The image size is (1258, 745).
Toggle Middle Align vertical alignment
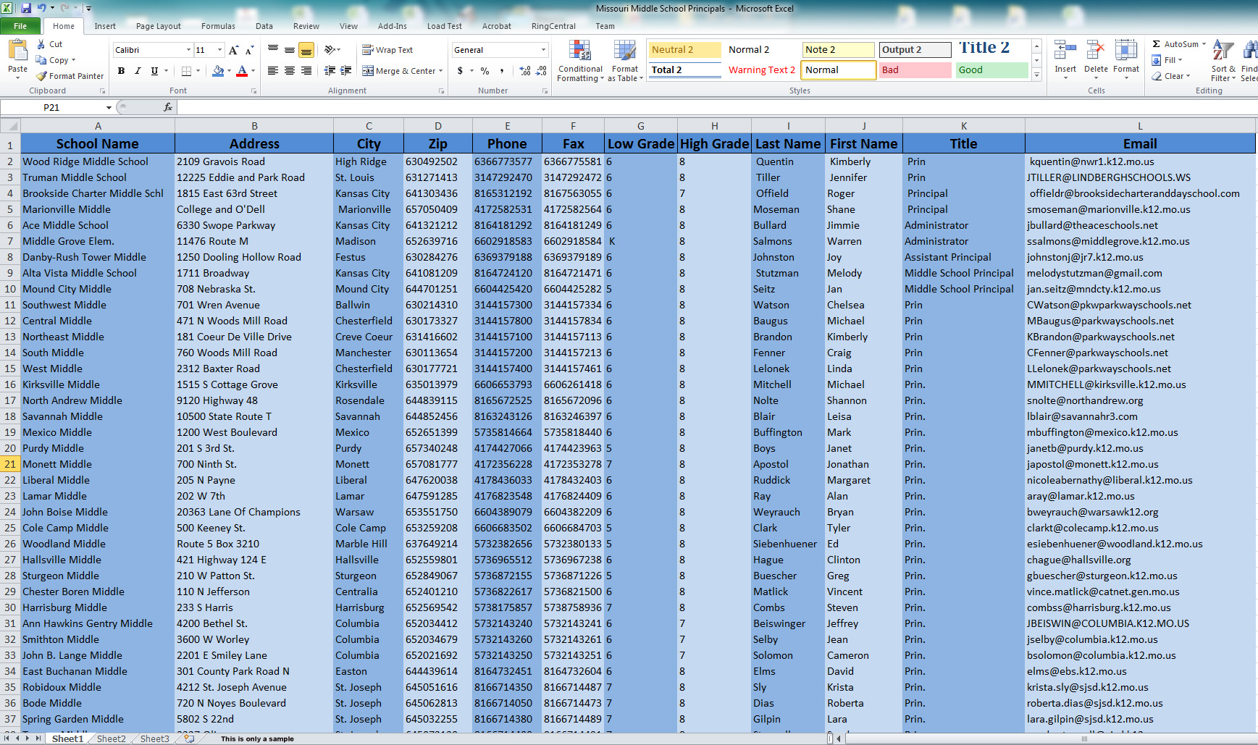290,50
